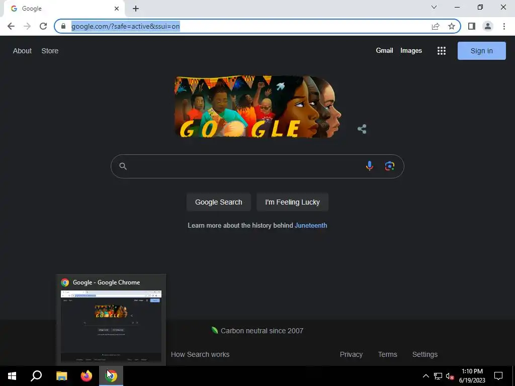Open the Chrome profile avatar
The width and height of the screenshot is (515, 386).
tap(488, 26)
